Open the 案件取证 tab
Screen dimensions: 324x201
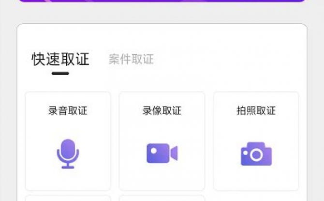pos(131,59)
